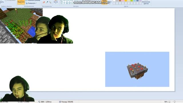Pick the six-point star shape

[x=69, y=3]
